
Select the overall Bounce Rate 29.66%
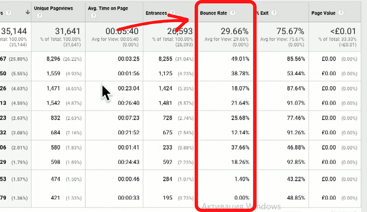[x=234, y=31]
